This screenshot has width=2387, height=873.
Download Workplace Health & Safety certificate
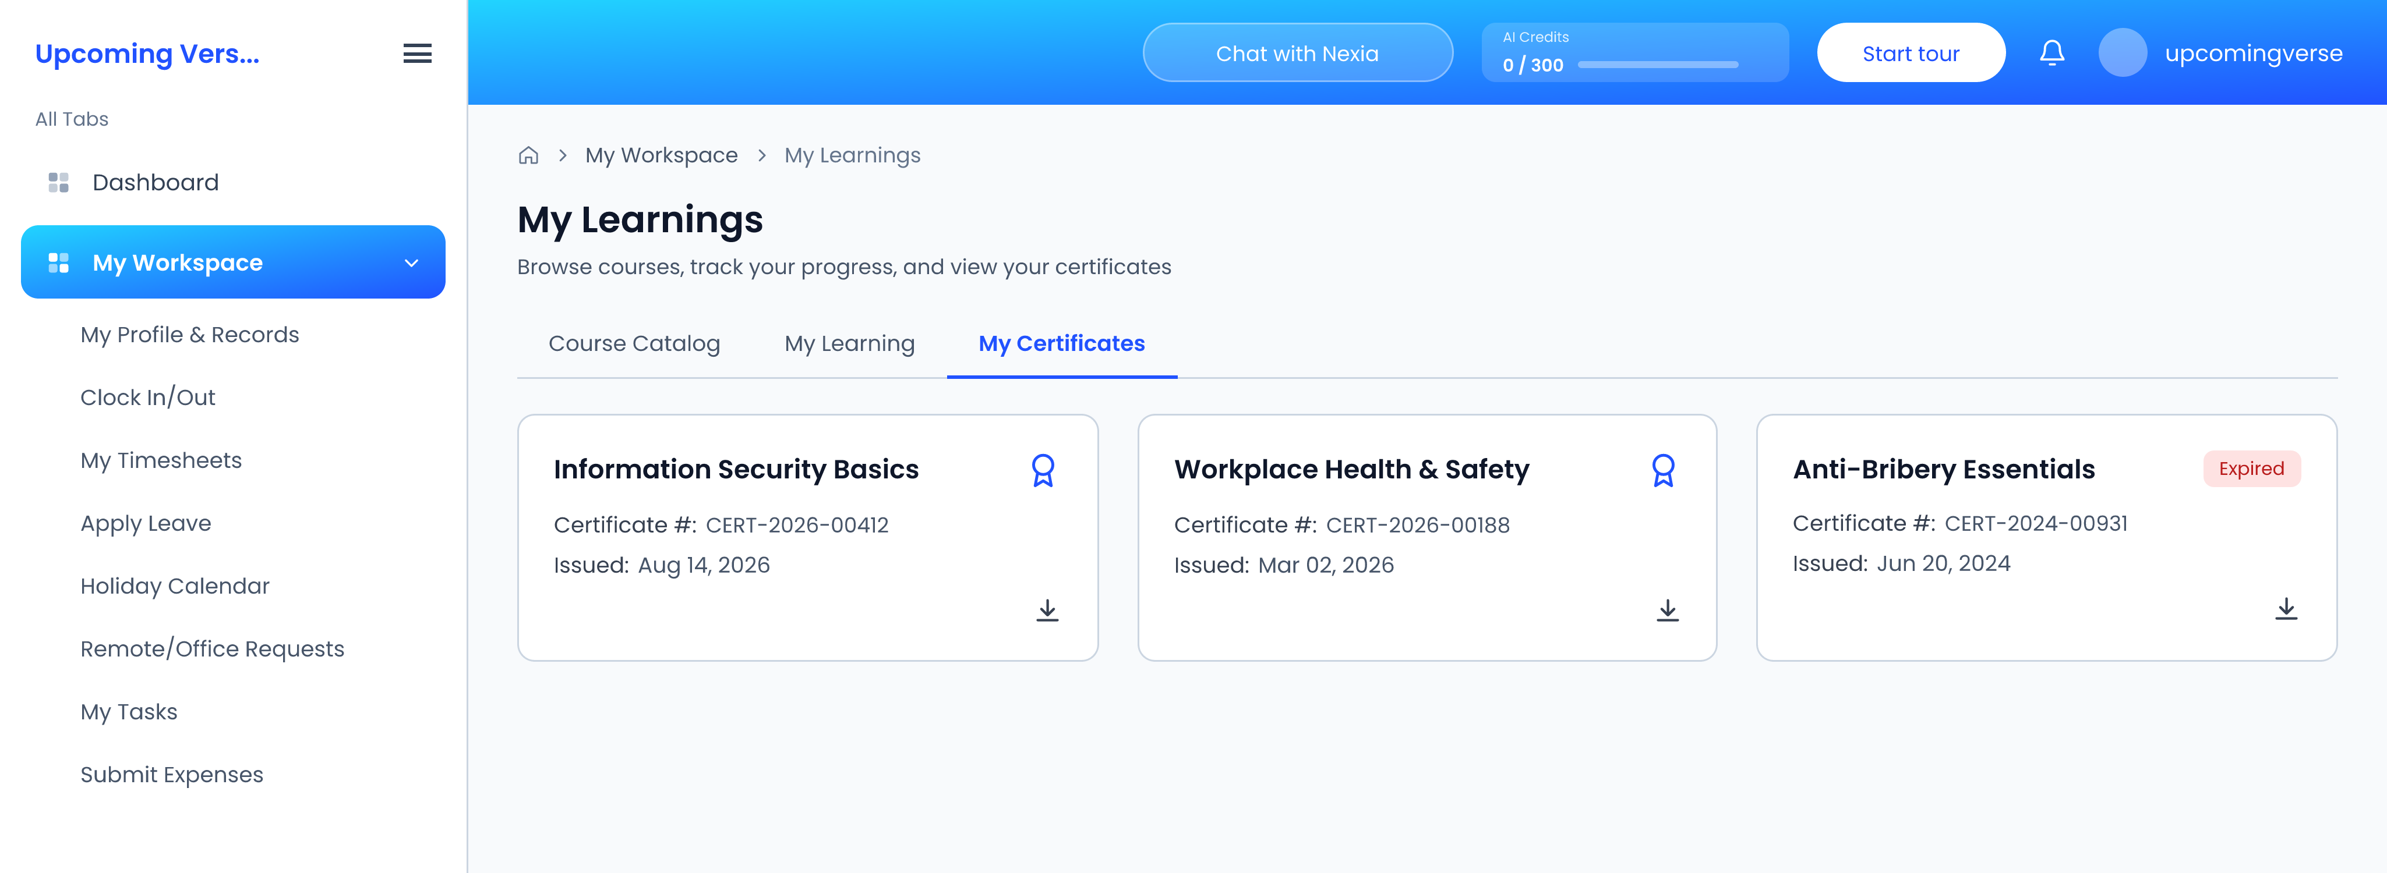point(1667,610)
